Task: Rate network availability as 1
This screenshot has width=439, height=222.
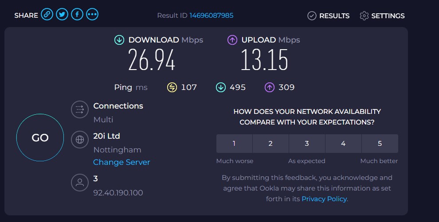Action: click(x=234, y=144)
